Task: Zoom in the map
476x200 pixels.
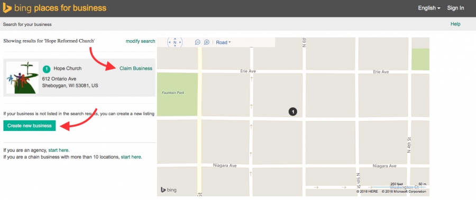Action: (207, 42)
